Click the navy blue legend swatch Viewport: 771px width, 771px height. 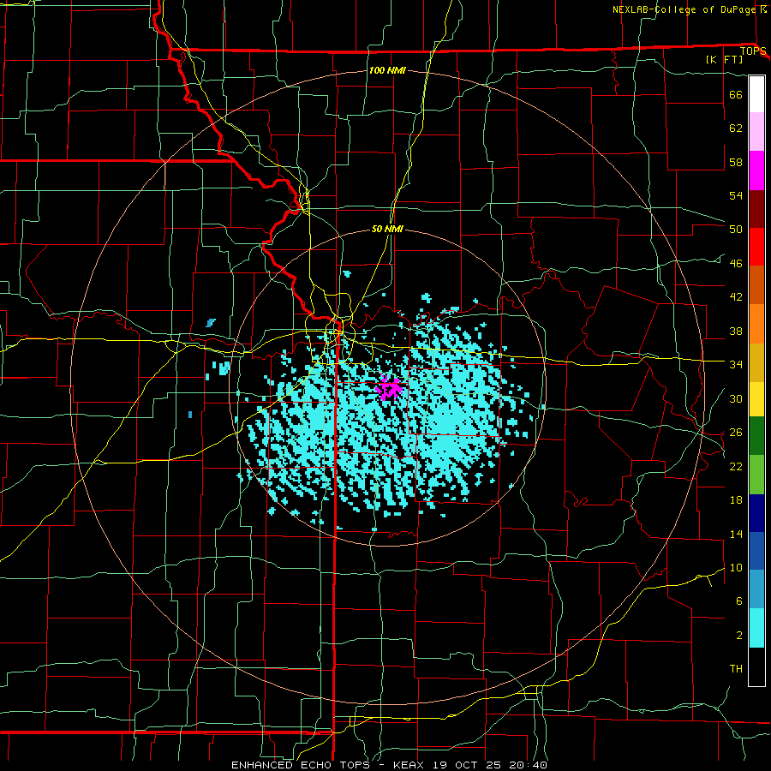click(x=756, y=513)
